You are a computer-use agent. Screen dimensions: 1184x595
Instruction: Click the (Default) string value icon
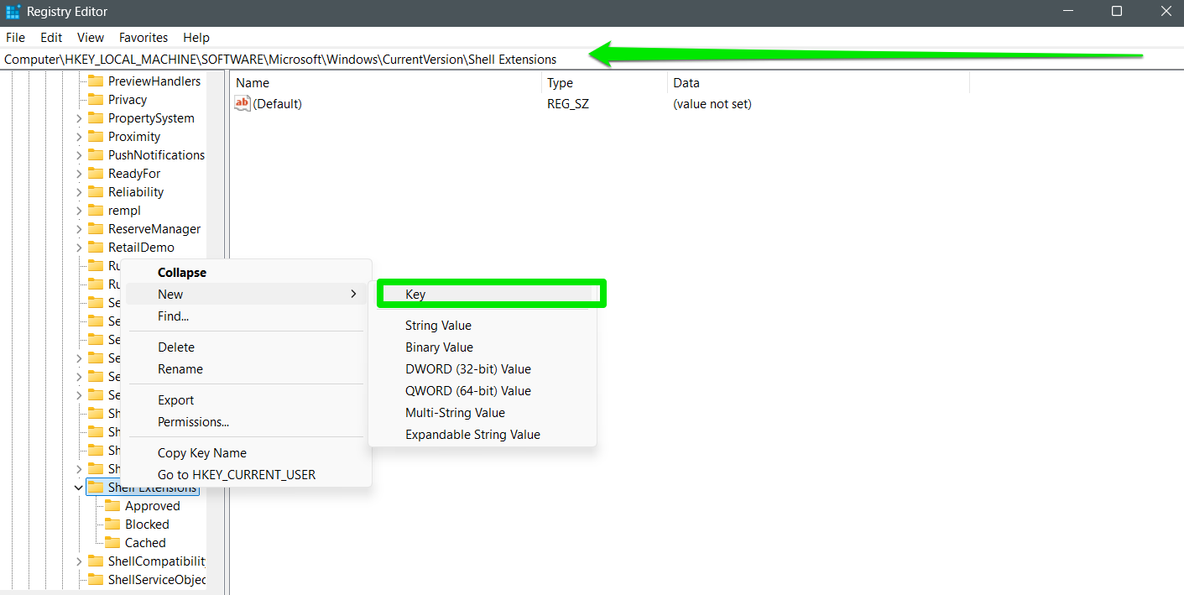243,103
